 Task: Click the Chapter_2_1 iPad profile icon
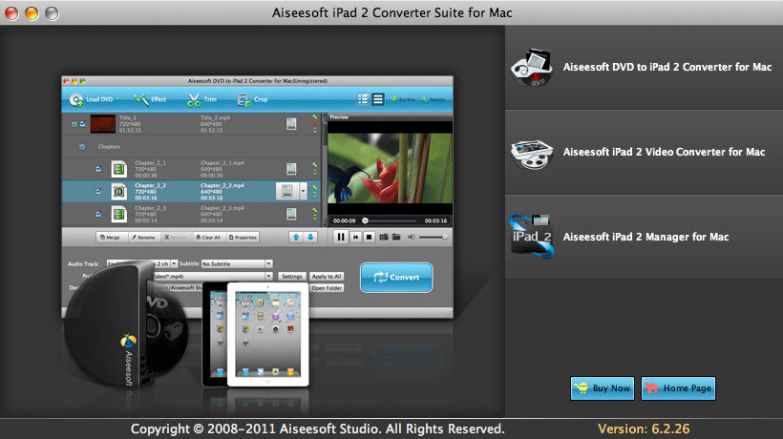(291, 169)
